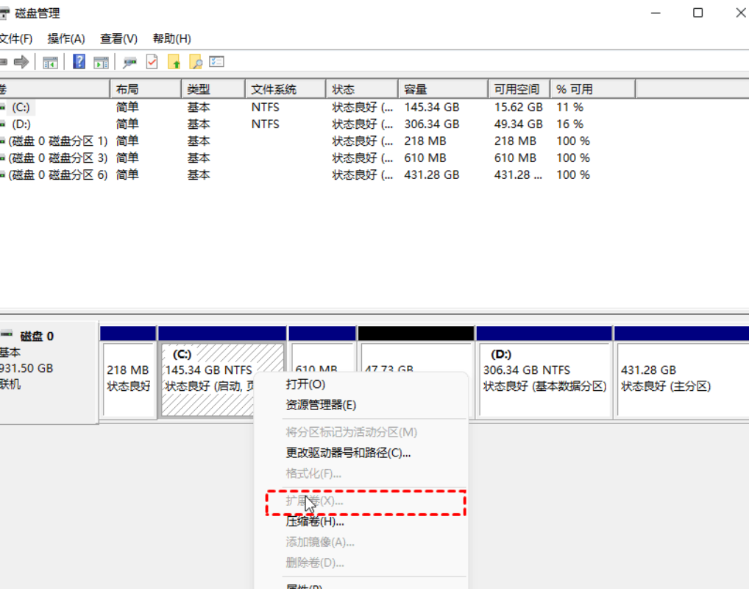This screenshot has width=749, height=589.
Task: Click the forward navigation arrow icon
Action: [x=21, y=62]
